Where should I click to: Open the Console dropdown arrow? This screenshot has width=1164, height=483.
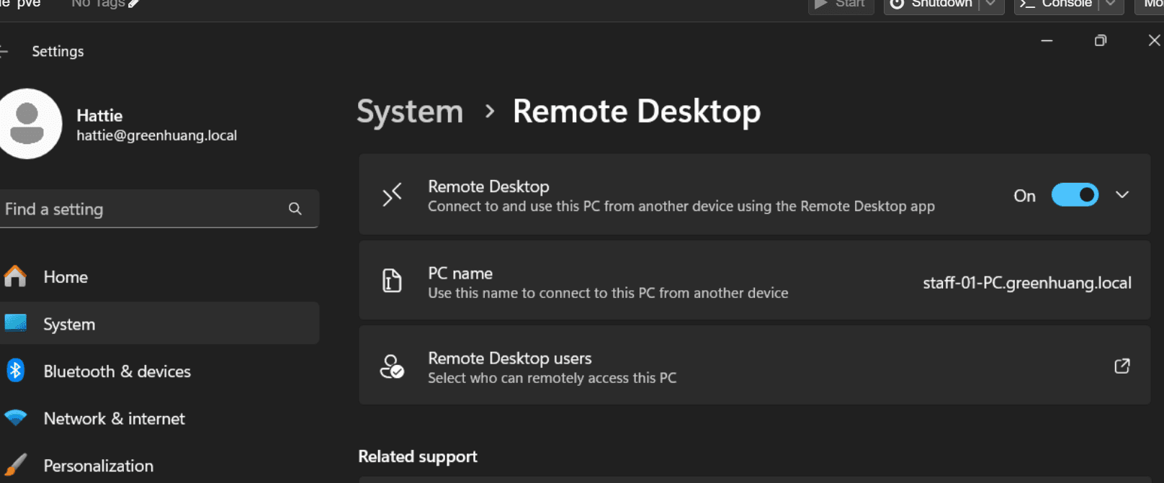click(x=1111, y=4)
